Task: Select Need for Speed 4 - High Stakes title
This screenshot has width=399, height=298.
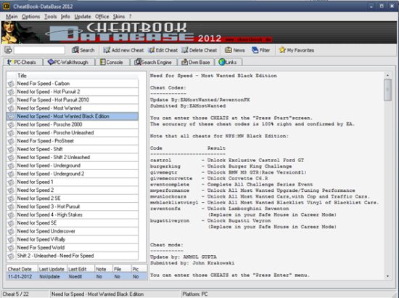Action: tap(49, 214)
